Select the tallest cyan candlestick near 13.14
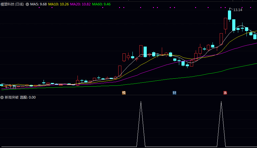 point(229,15)
